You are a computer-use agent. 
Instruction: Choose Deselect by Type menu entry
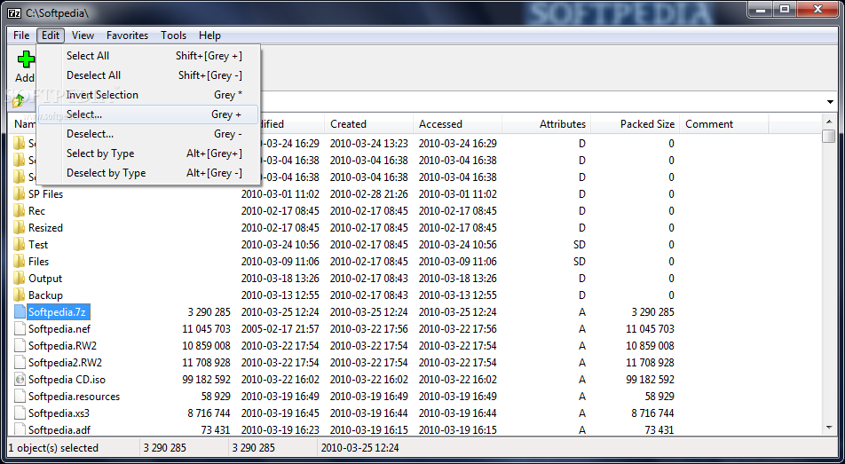click(x=148, y=173)
